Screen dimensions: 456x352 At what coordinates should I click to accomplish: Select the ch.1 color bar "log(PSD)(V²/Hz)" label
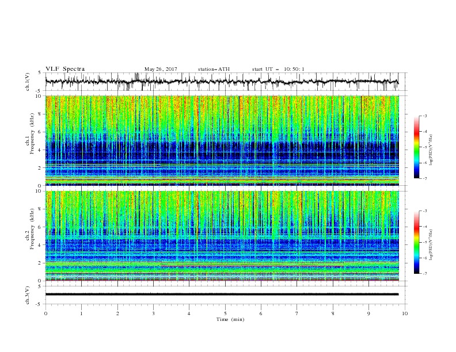[x=431, y=150]
